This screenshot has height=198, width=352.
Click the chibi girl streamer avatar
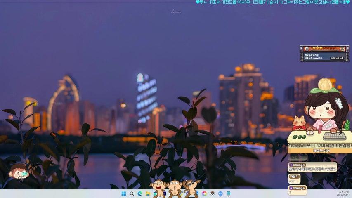pos(326,107)
